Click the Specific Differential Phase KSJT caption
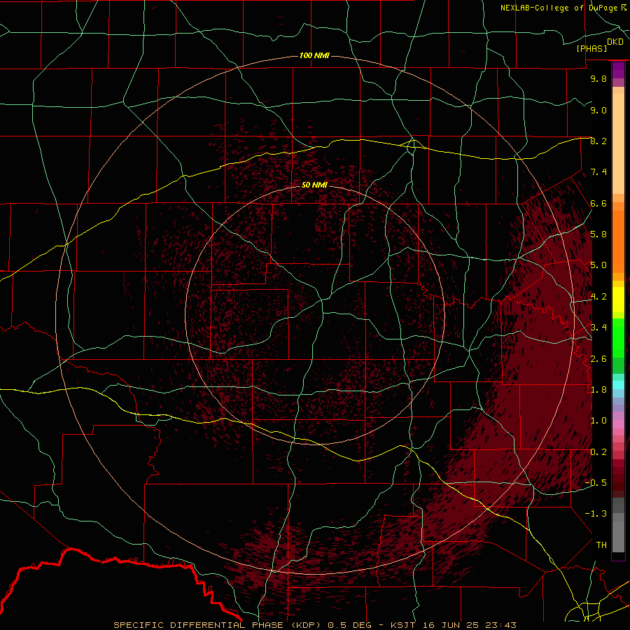This screenshot has height=630, width=630. 314,625
